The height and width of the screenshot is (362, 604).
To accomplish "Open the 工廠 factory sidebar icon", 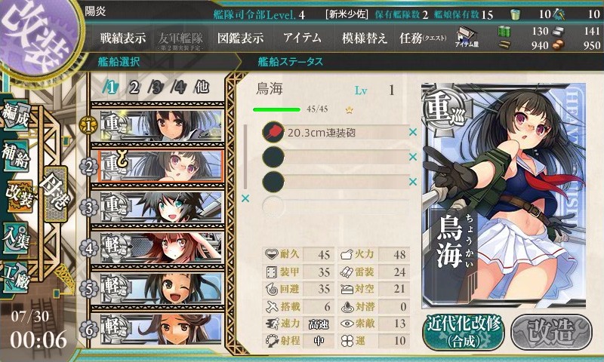I will click(x=15, y=277).
